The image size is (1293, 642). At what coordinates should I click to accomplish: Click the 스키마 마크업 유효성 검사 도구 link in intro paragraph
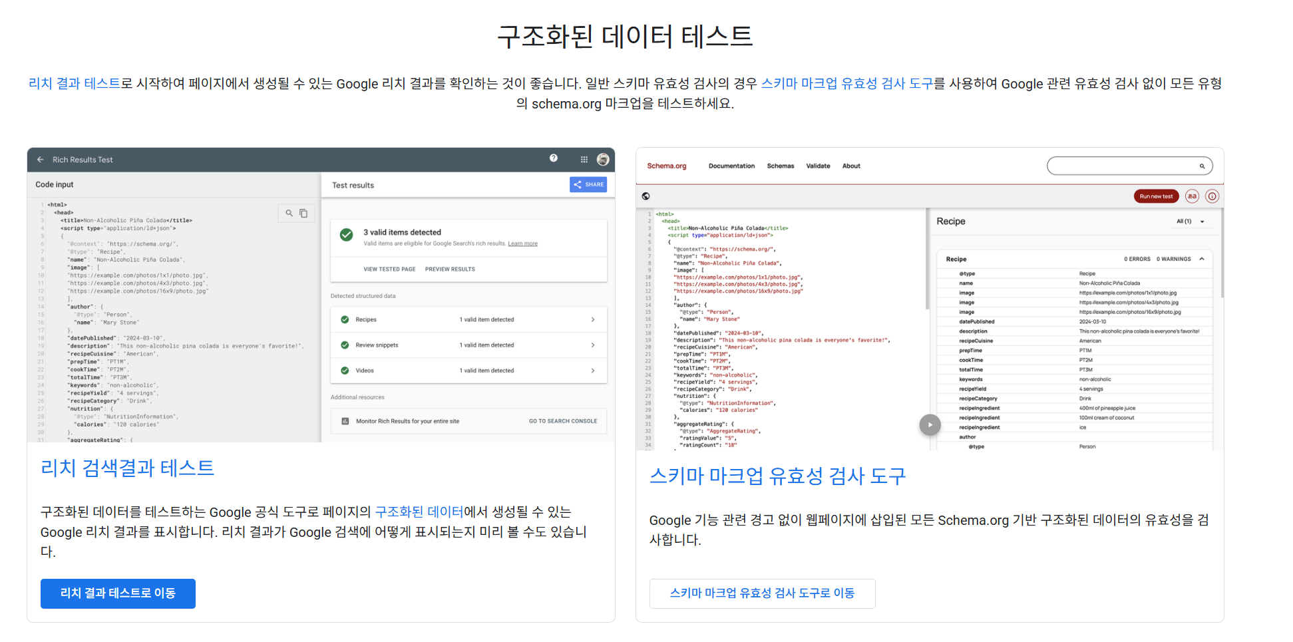pos(847,84)
